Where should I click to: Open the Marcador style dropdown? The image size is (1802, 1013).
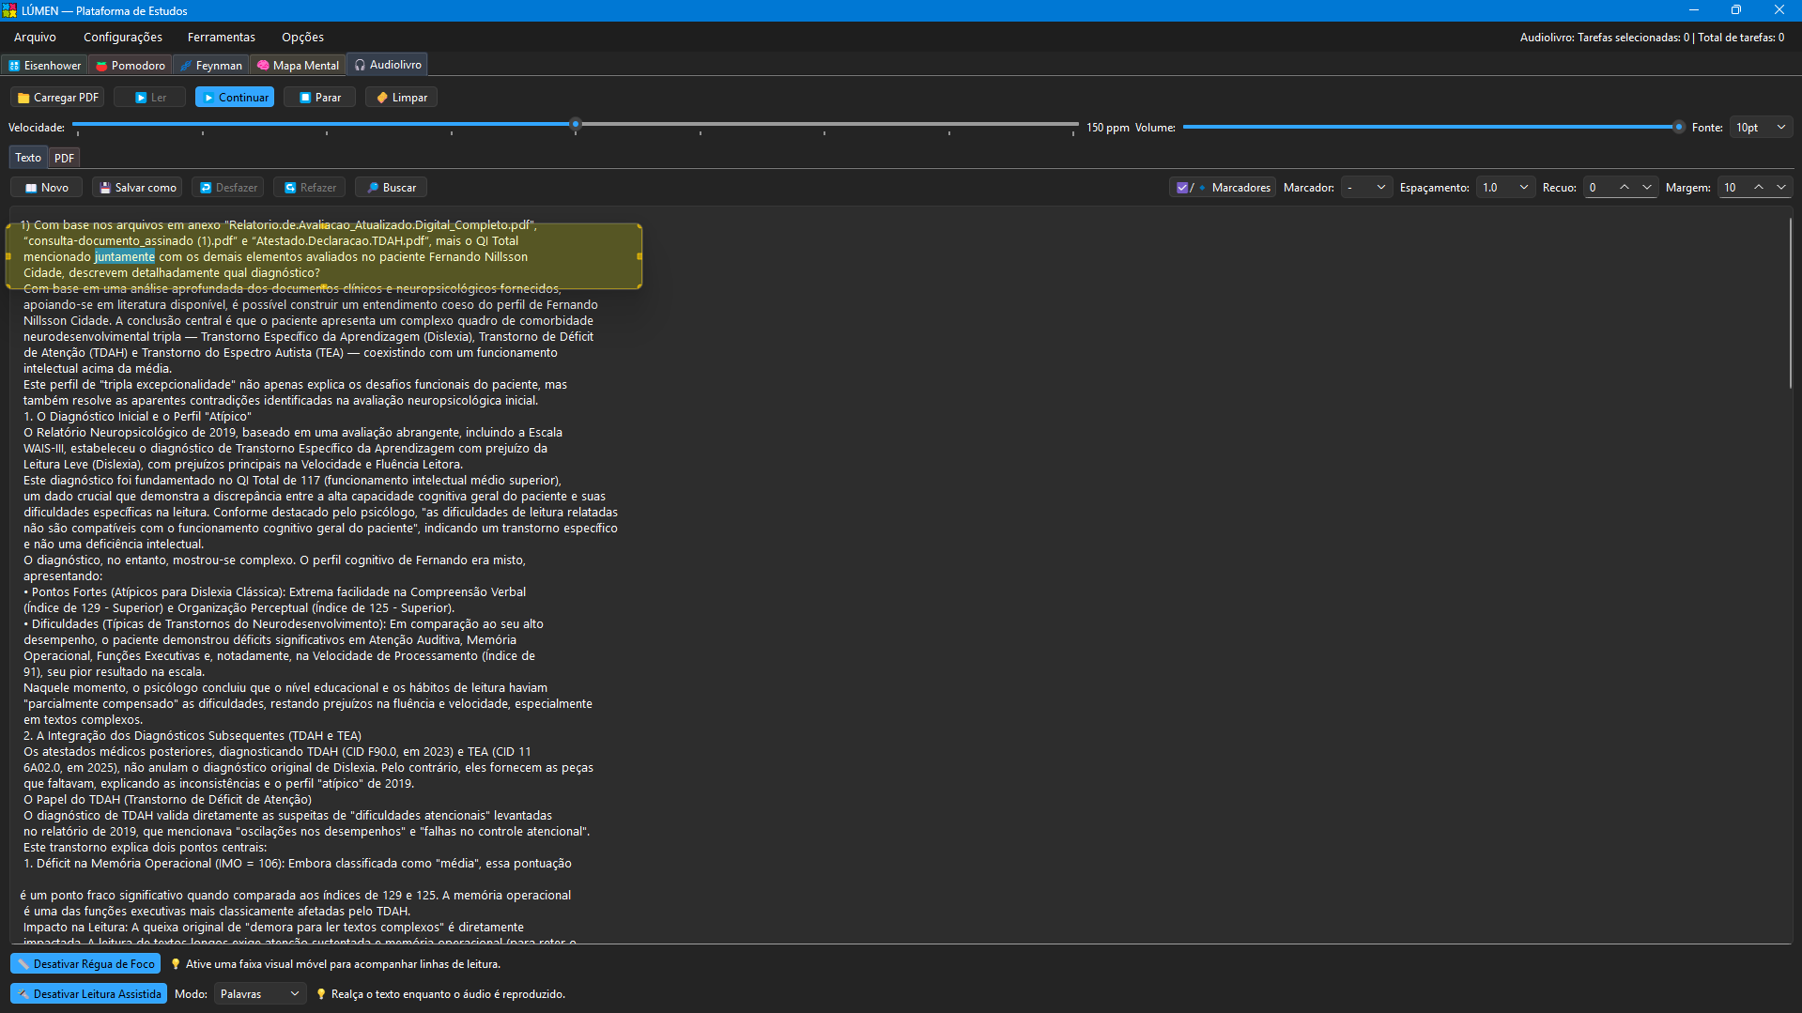1366,188
